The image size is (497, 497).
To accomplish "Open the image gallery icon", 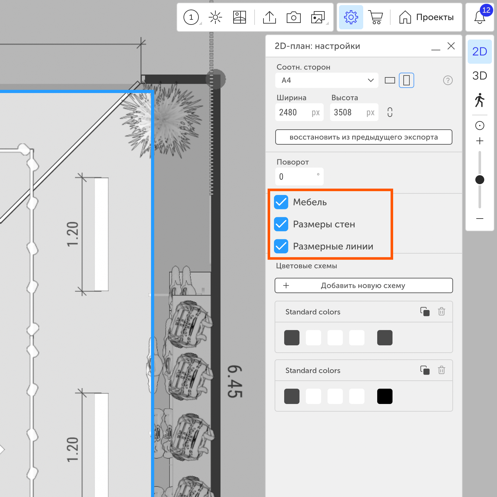I will click(x=318, y=17).
